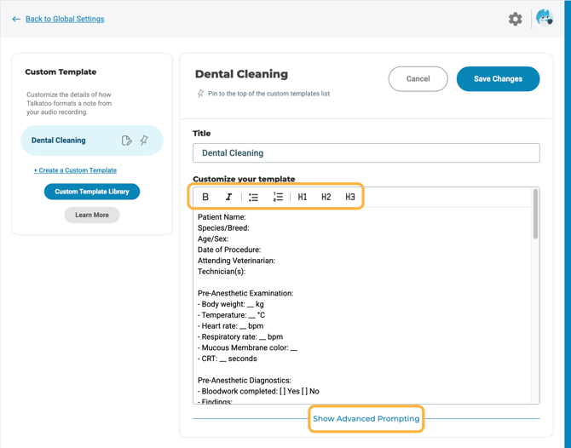This screenshot has width=571, height=448.
Task: Click Create a Custom Template link
Action: (x=75, y=170)
